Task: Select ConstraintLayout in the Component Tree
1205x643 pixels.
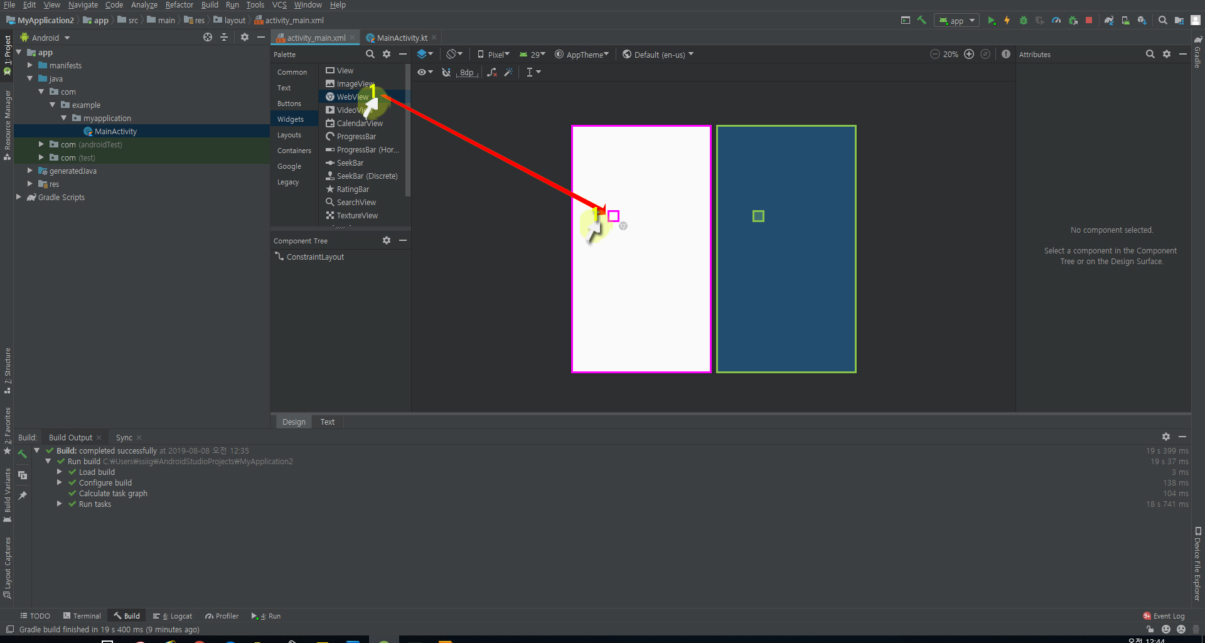Action: point(315,257)
